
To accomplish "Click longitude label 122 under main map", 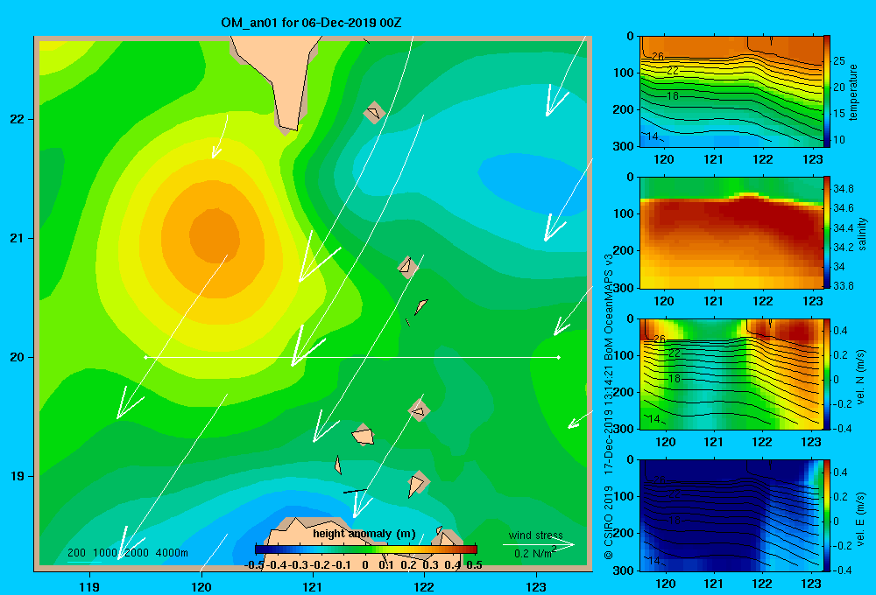I will (x=424, y=586).
